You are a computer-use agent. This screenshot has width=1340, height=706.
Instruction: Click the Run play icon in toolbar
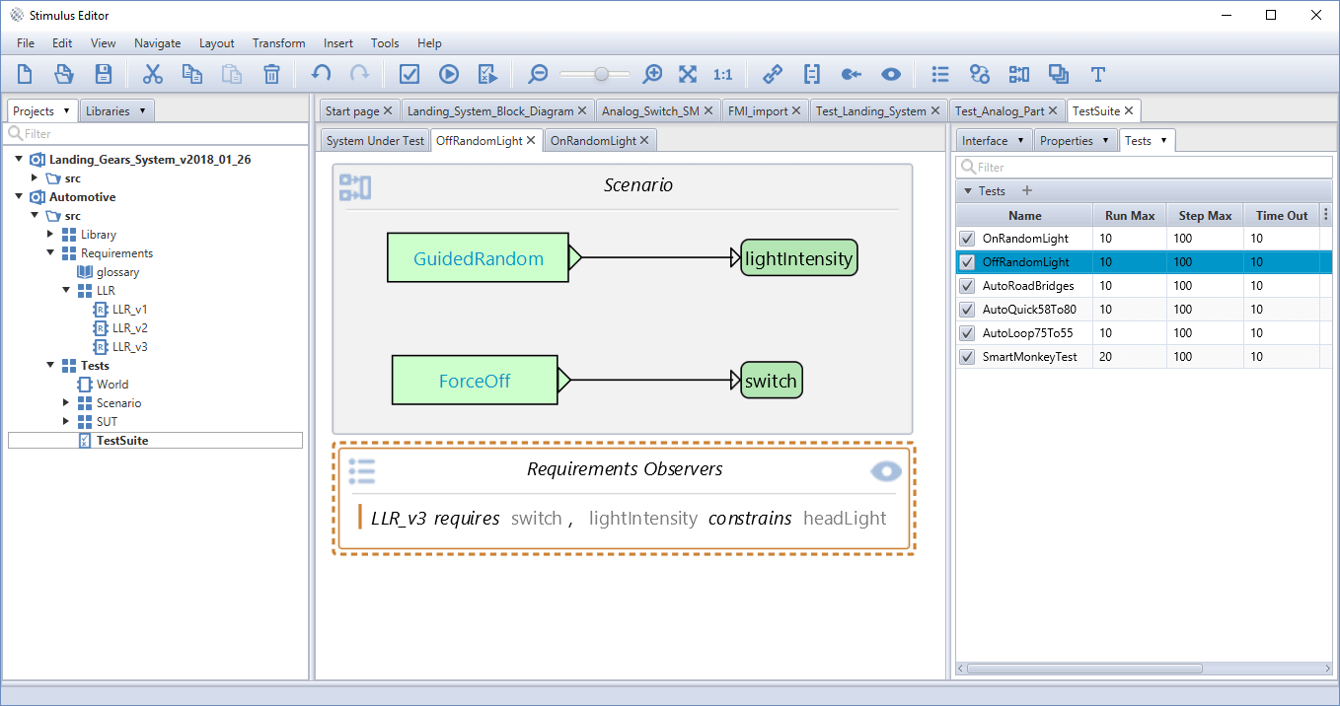click(x=449, y=74)
